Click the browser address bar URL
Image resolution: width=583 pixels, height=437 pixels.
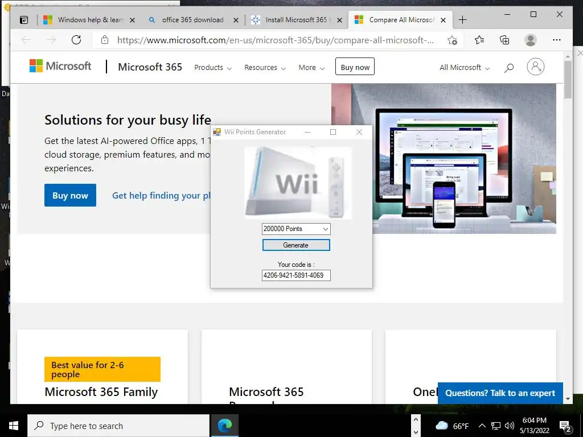coord(275,40)
